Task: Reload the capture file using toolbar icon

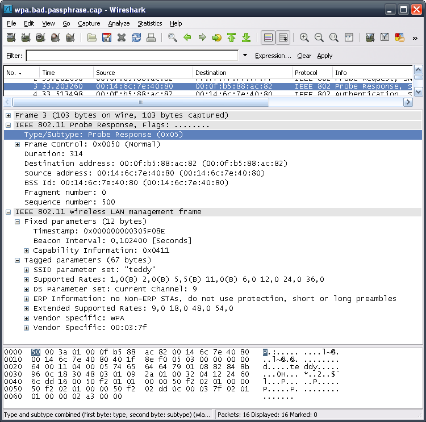Action: [x=136, y=38]
